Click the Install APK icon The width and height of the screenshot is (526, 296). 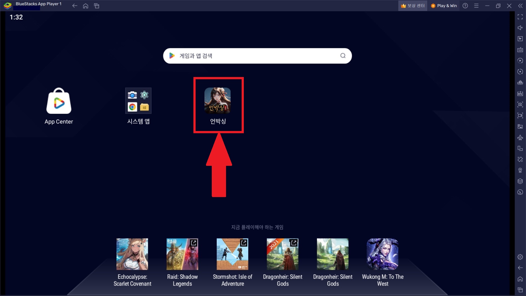(x=520, y=93)
